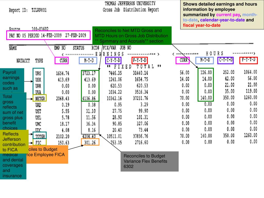
Task: Click the green Reconciles to Net MTD Gross note
Action: [132, 36]
